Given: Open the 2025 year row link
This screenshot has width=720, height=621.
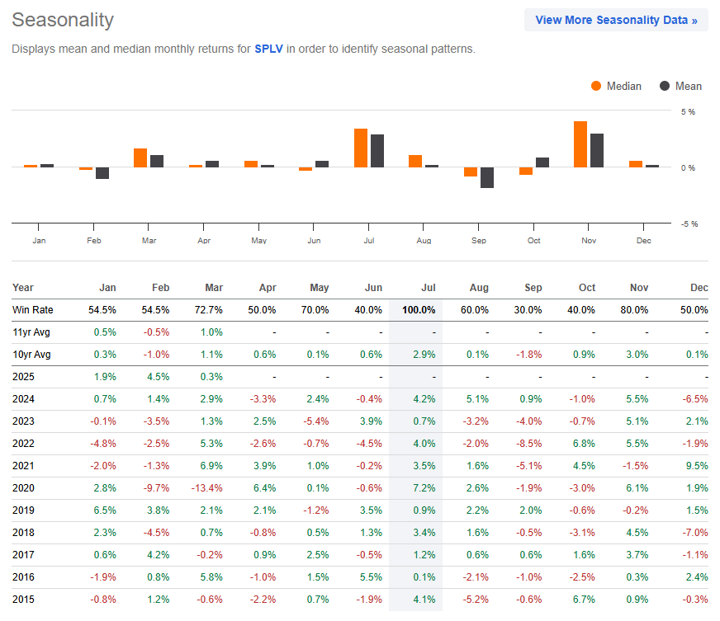Looking at the screenshot, I should click(x=23, y=376).
